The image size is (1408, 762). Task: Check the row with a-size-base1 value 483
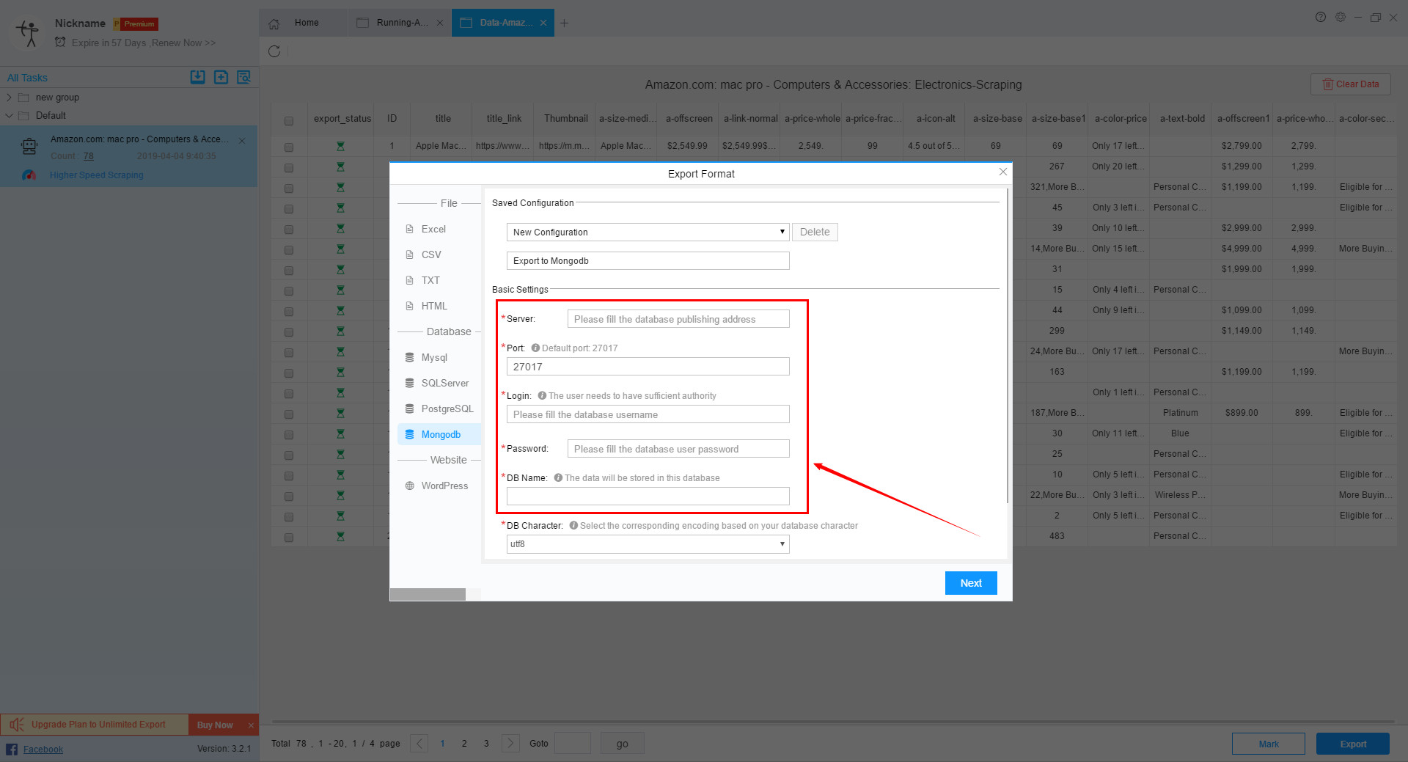[x=289, y=538]
